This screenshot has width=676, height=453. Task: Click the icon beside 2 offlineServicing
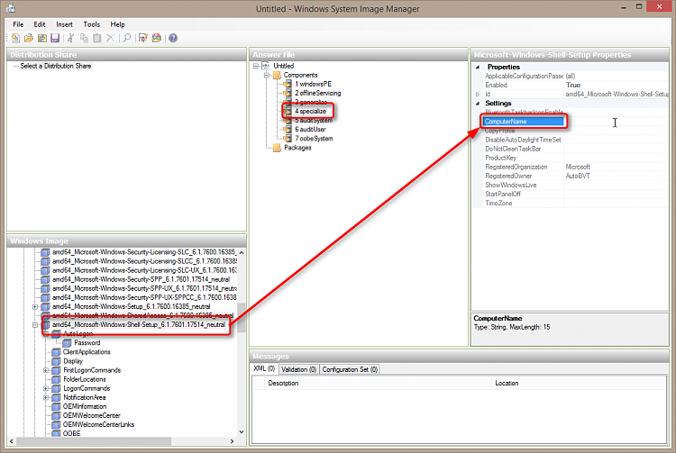[288, 93]
